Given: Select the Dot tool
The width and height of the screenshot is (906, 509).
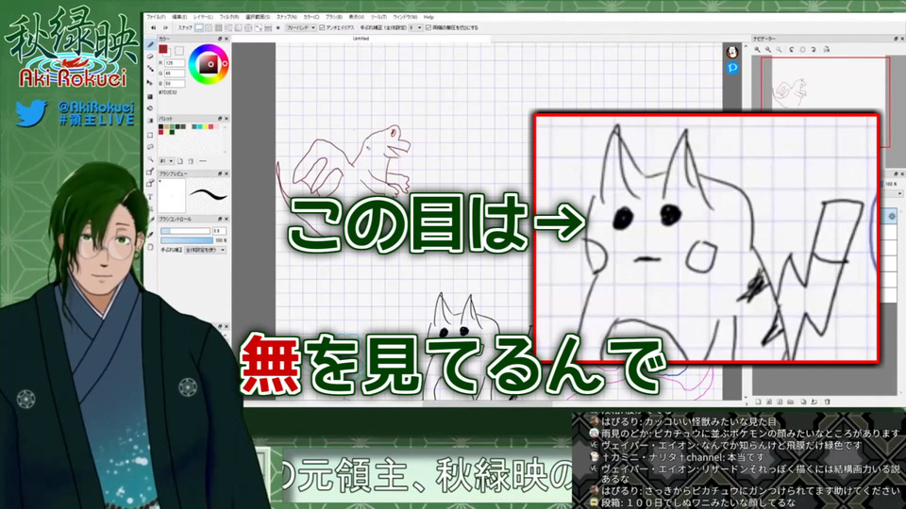Looking at the screenshot, I should tap(150, 69).
